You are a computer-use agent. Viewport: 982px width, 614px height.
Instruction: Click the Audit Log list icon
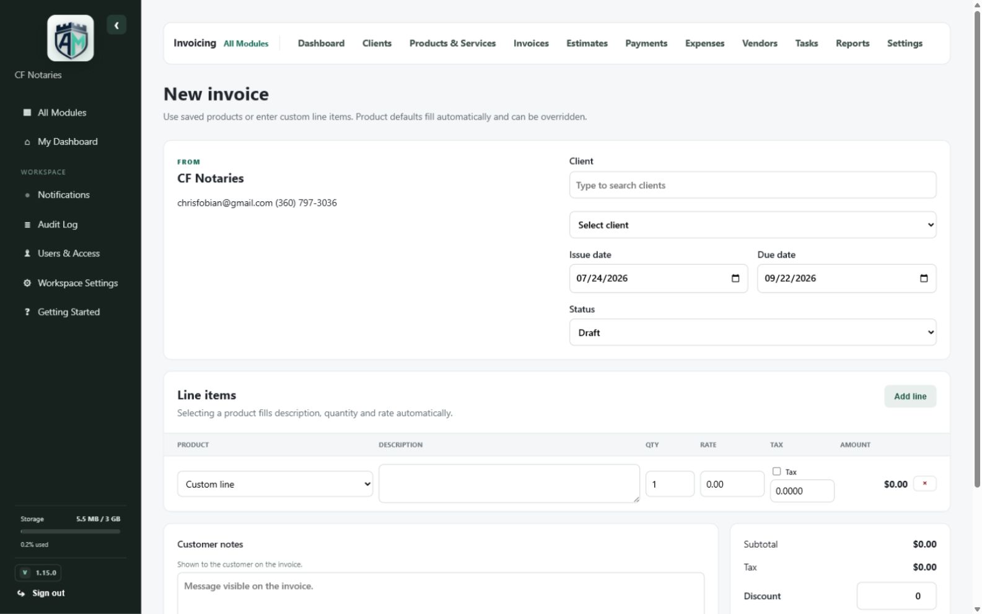click(27, 225)
